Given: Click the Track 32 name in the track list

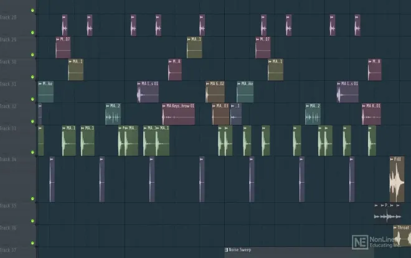Looking at the screenshot, I should click(9, 106).
